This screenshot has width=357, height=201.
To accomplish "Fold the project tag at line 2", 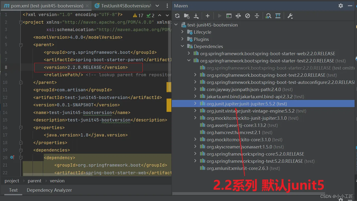I will 21,22.
